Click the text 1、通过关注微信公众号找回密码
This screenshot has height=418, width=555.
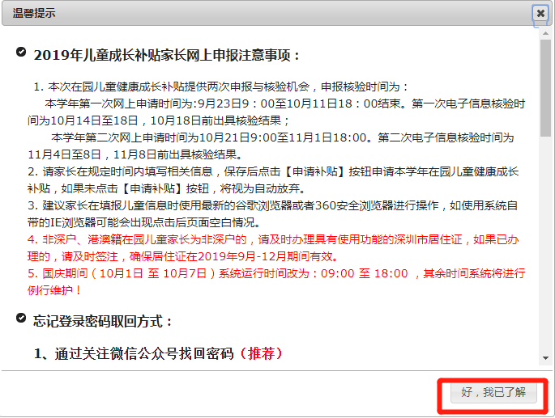[x=134, y=353]
